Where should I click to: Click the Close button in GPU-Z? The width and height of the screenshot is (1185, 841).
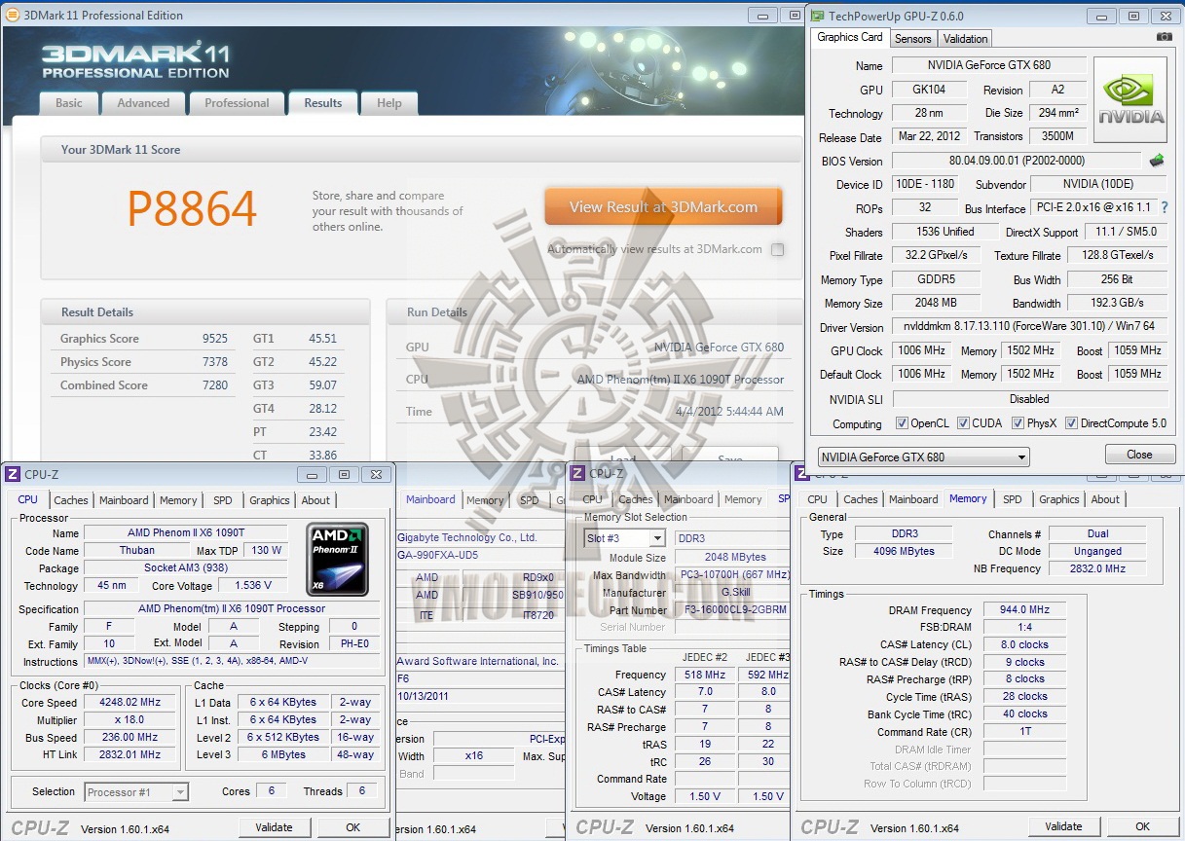click(1139, 455)
